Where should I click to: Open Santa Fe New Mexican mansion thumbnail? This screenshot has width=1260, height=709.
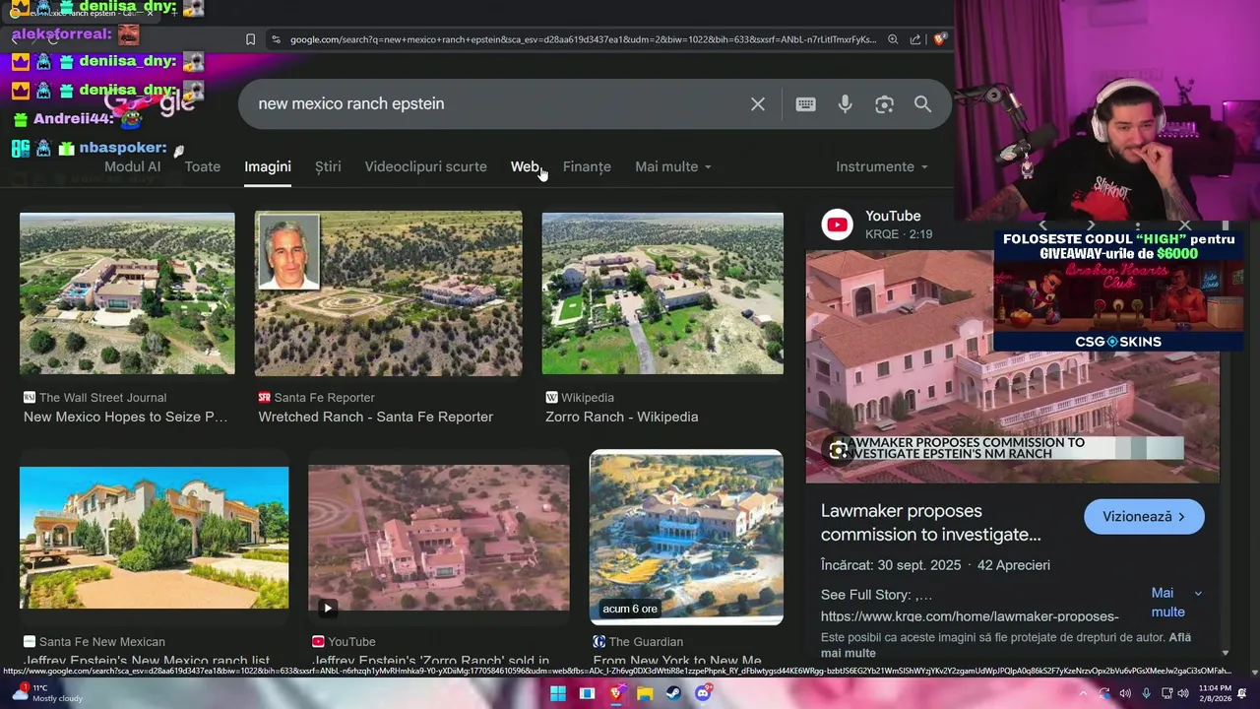pos(154,538)
